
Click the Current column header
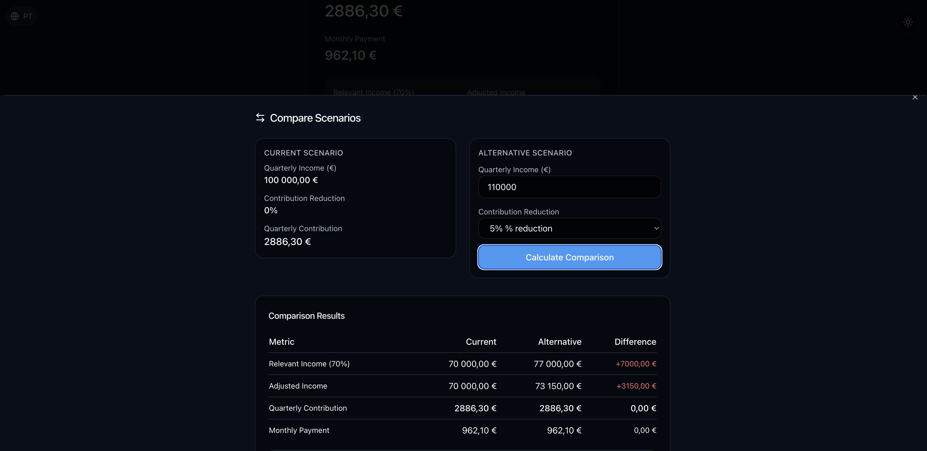(x=481, y=342)
